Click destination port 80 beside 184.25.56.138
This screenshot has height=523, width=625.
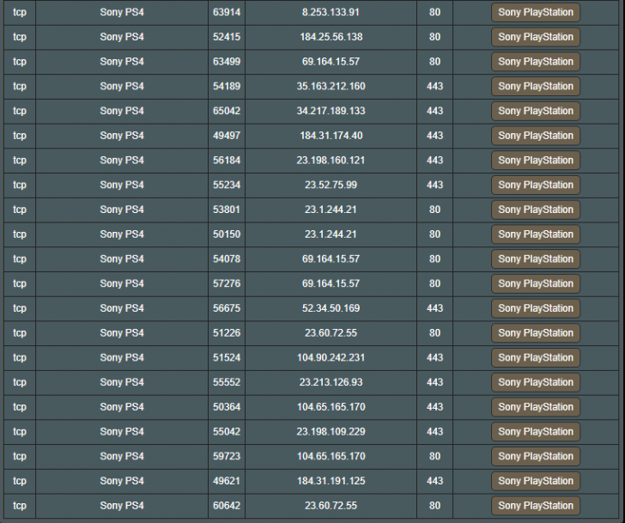click(434, 37)
